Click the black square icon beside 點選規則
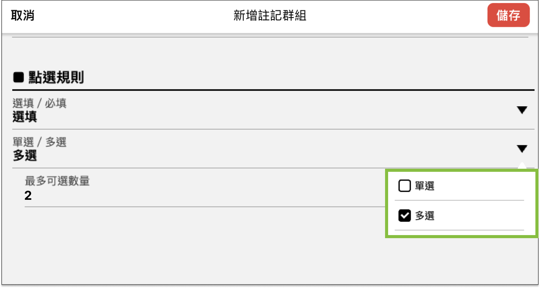Viewport: 540px width, 288px height. (18, 78)
